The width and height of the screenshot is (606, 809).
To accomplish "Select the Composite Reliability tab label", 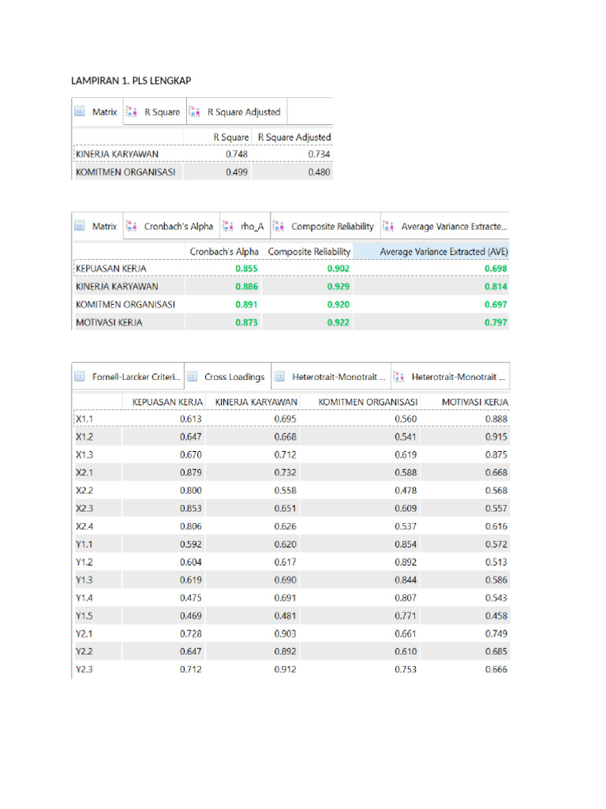I will point(332,227).
